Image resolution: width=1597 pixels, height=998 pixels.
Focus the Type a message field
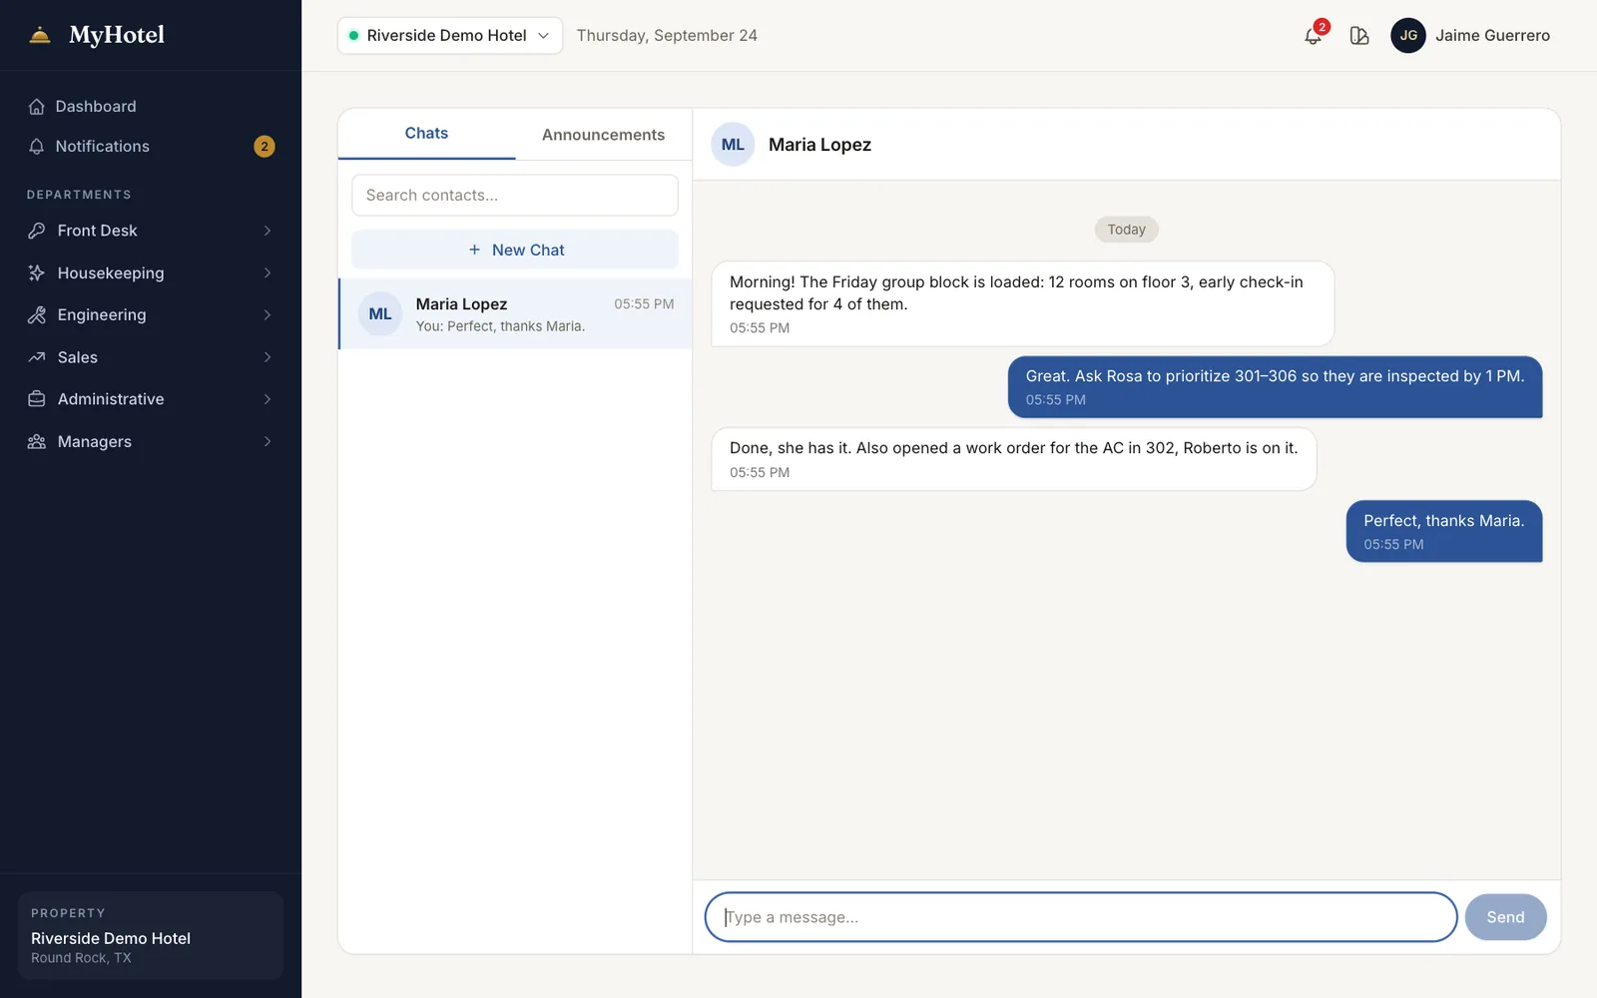point(1081,917)
